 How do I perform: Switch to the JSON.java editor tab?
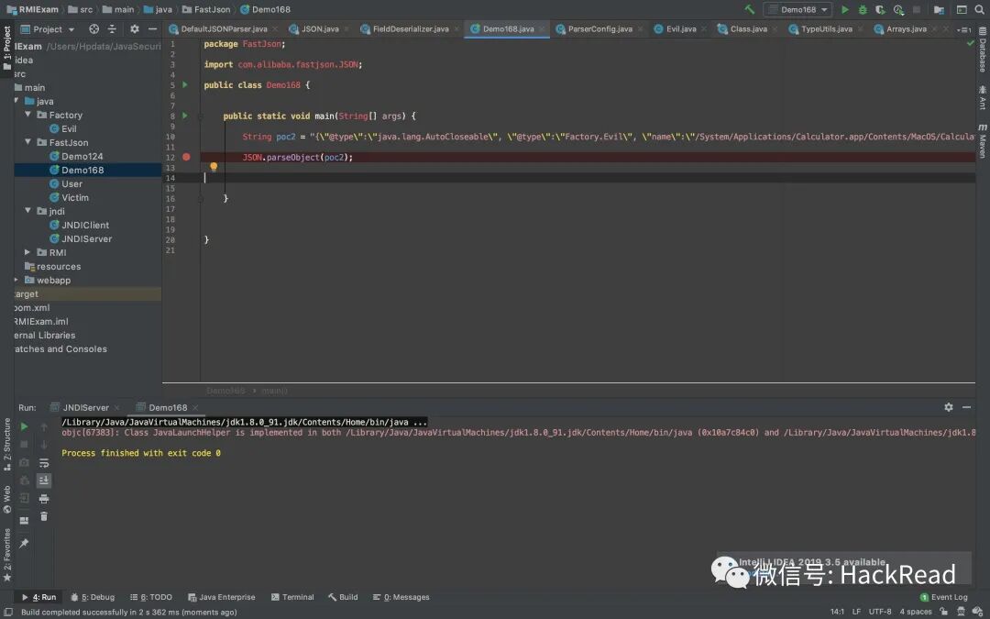tap(320, 29)
